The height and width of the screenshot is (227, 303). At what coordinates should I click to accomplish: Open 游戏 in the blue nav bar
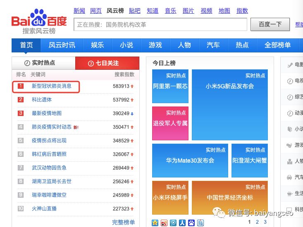pos(155,45)
